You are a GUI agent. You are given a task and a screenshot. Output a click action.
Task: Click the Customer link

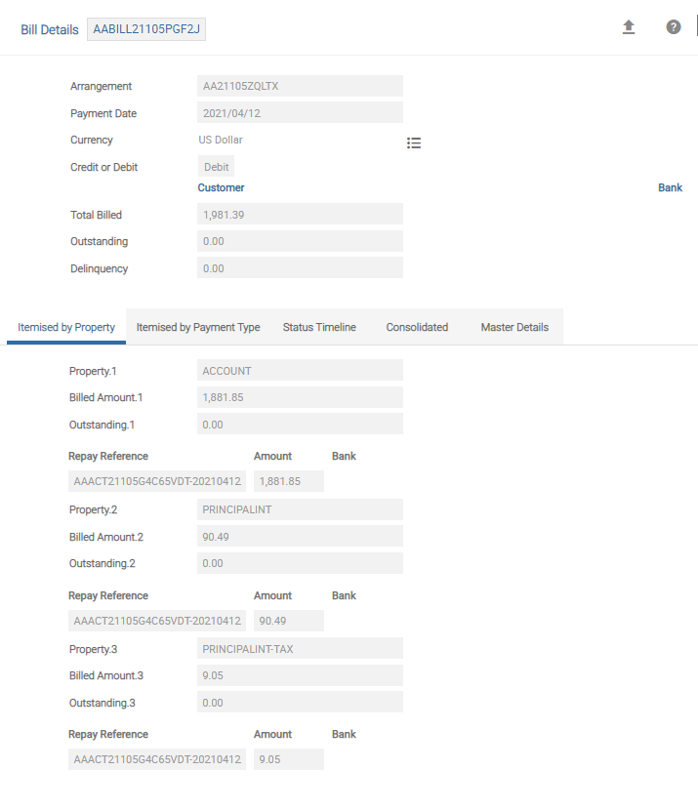tap(221, 187)
